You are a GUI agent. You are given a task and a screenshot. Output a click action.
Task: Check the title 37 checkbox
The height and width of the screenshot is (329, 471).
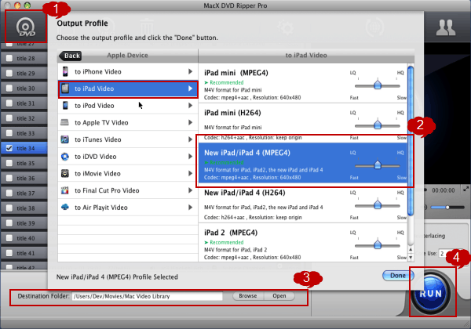(9, 193)
